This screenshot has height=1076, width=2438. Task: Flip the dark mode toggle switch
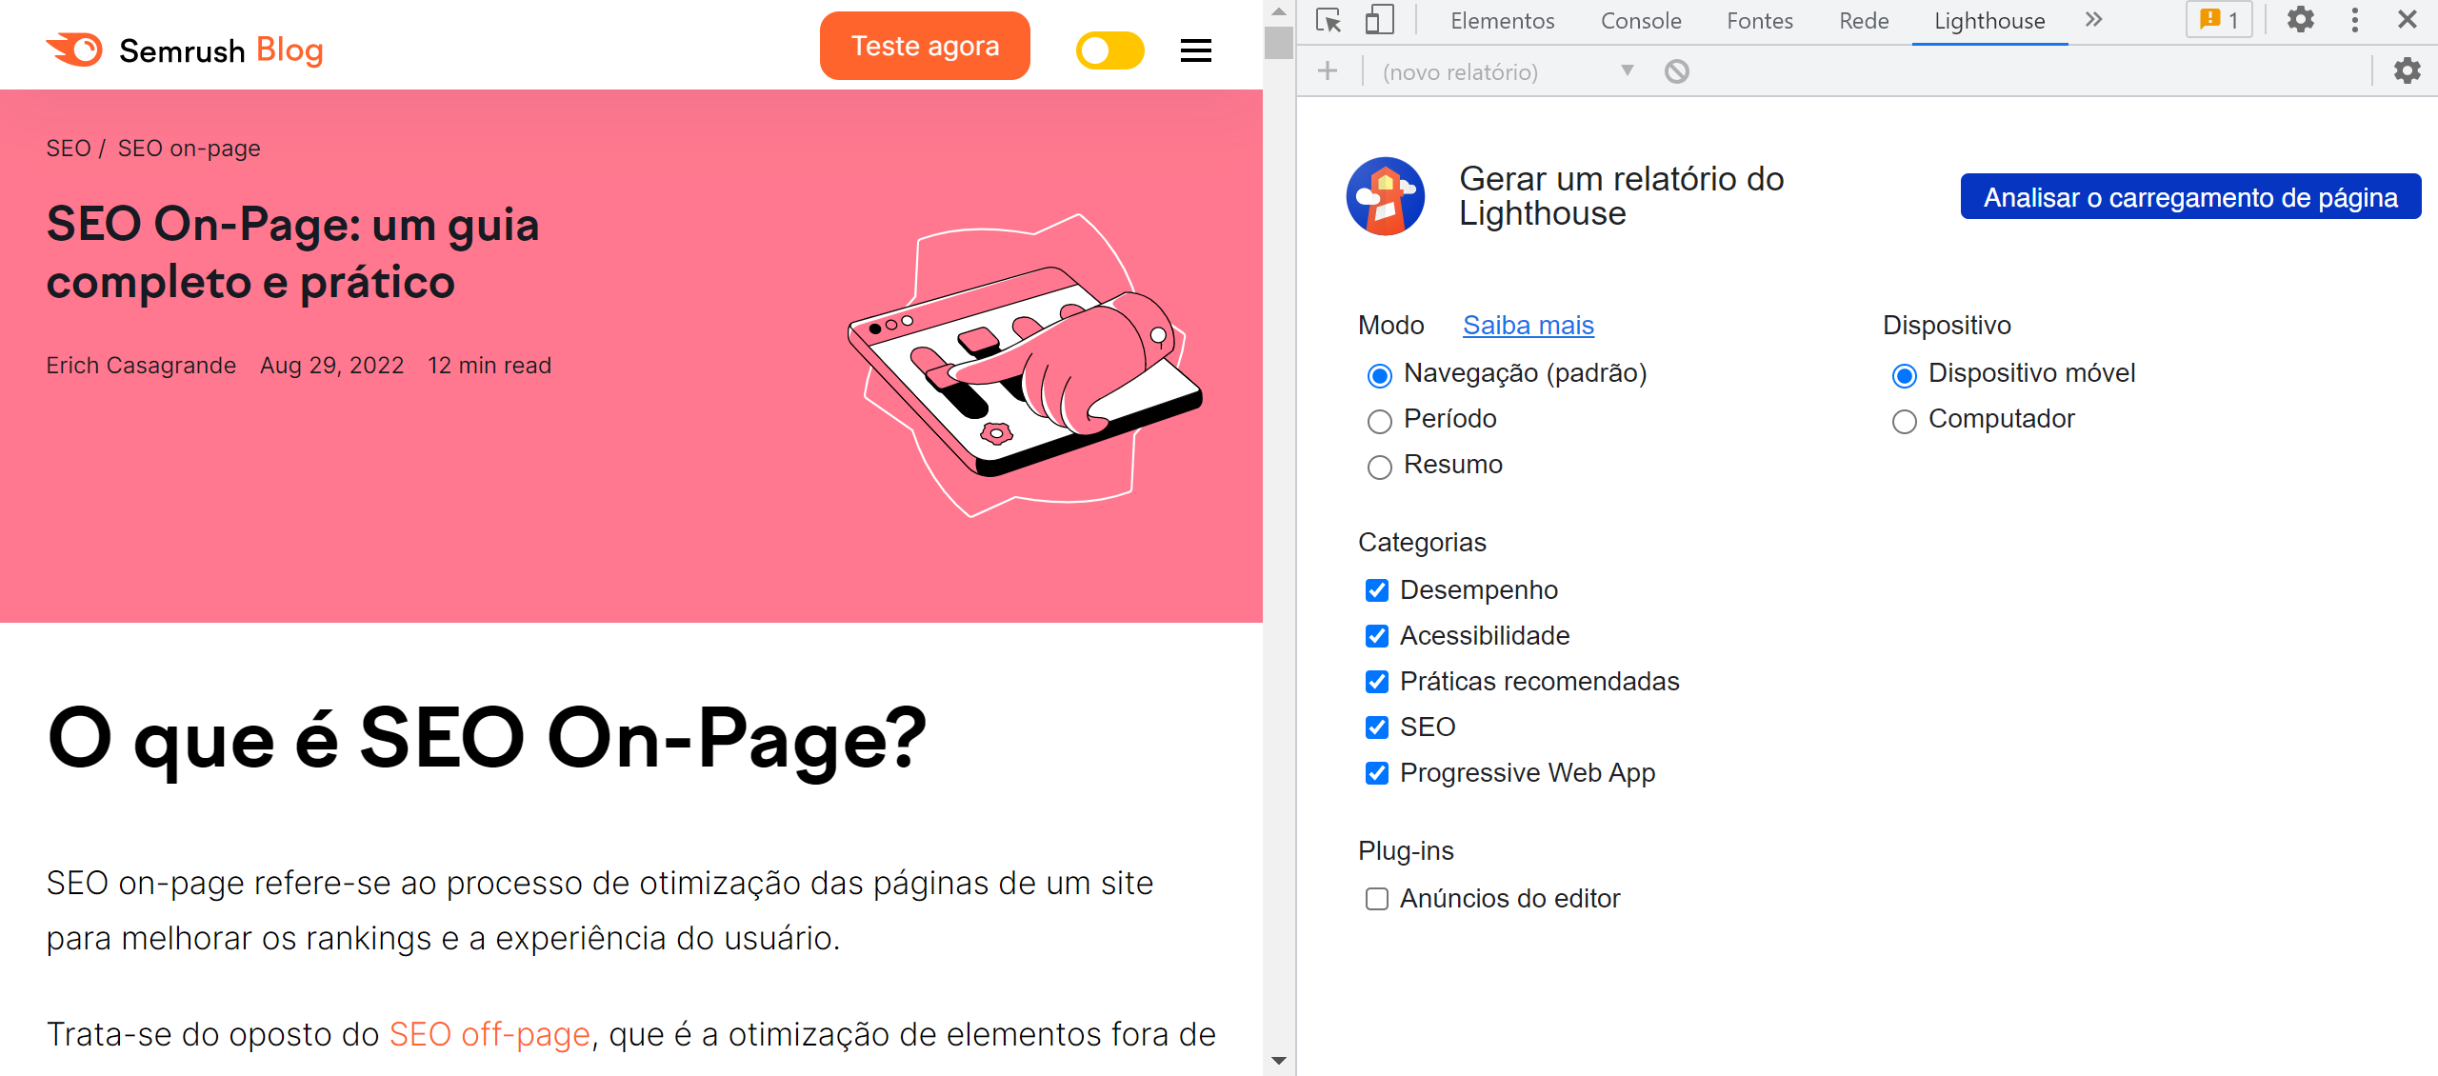click(x=1109, y=50)
